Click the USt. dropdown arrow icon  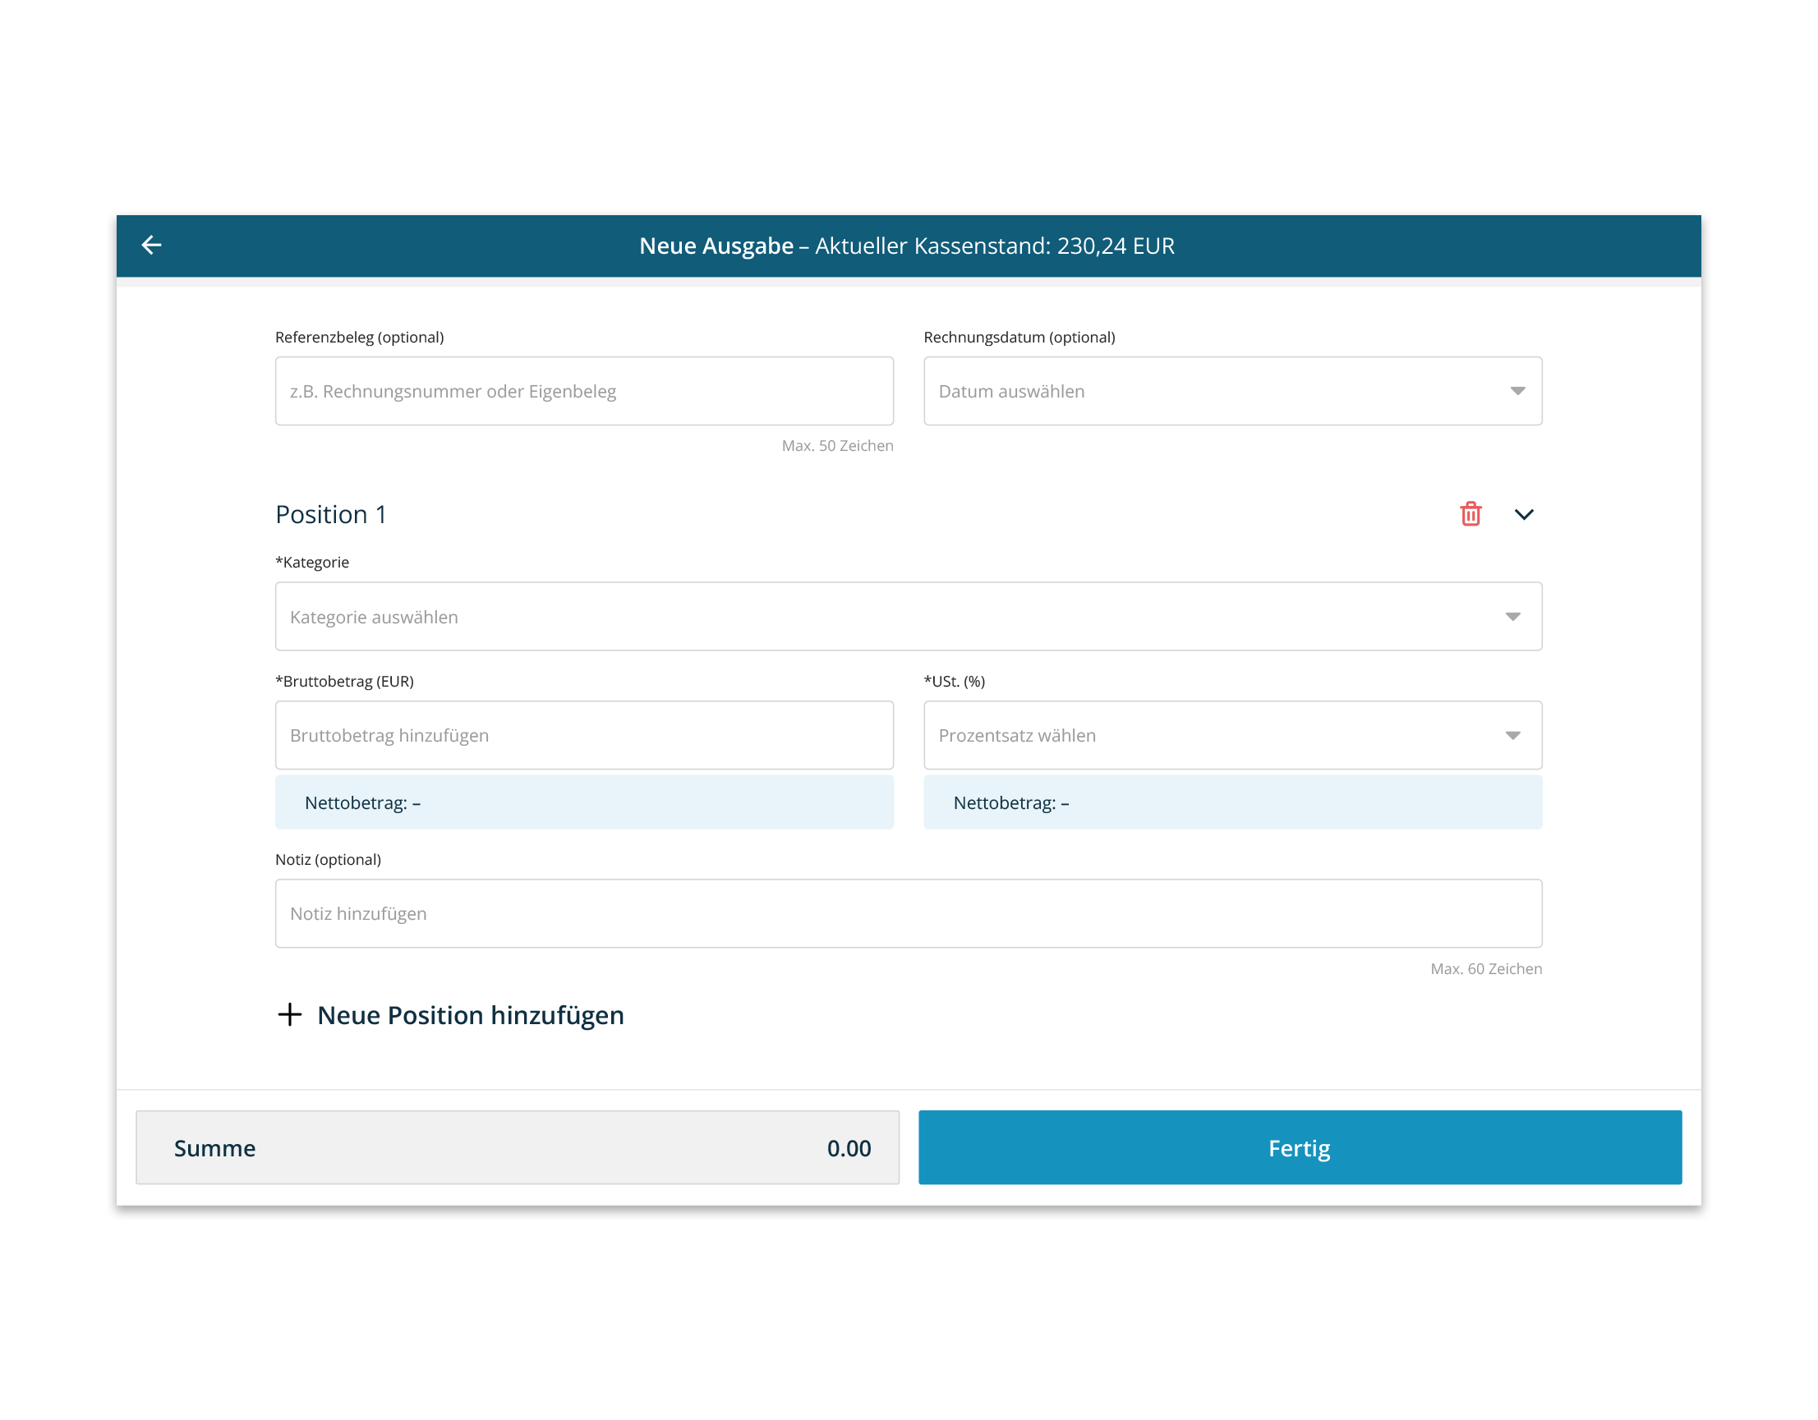click(1512, 736)
